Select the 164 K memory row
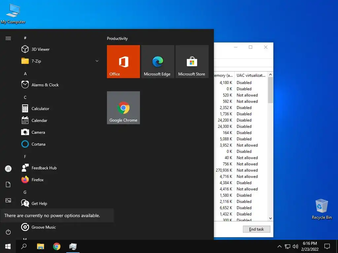 (x=227, y=133)
